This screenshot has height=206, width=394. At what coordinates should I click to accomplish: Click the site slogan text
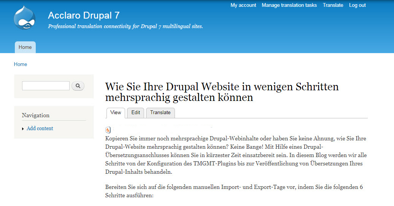(x=126, y=26)
